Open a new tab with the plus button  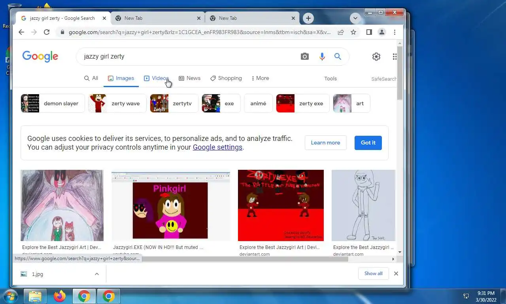tap(308, 18)
